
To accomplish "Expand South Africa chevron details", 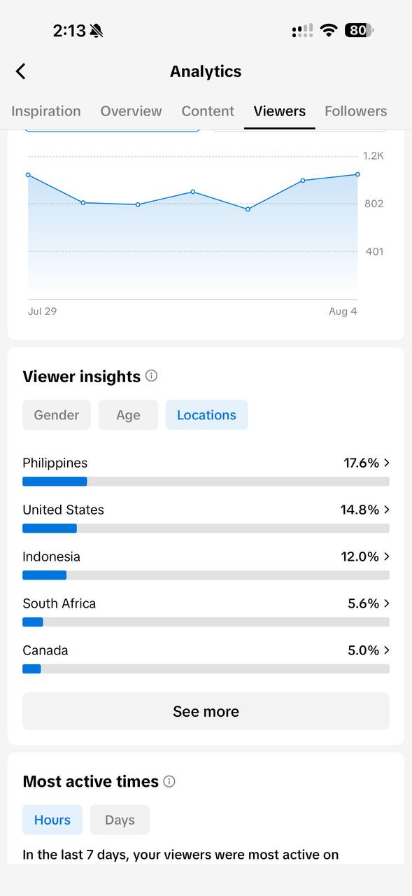I will click(387, 603).
